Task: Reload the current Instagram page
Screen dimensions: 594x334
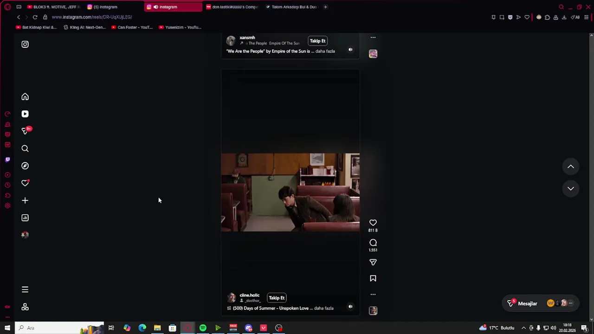Action: point(35,17)
